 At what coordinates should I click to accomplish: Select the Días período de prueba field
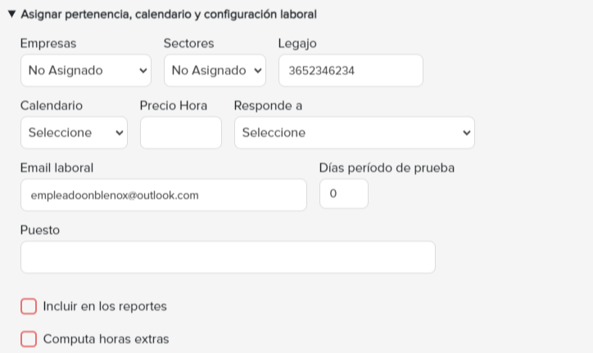[344, 194]
